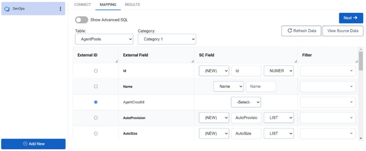Click the Refresh Data button
Viewport: 366px width, 151px height.
301,31
